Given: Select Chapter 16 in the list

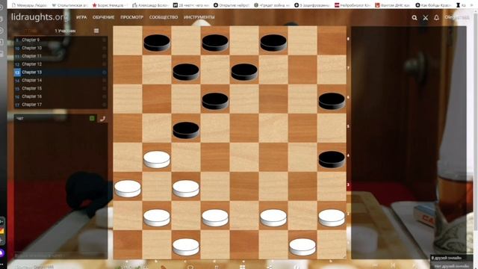Looking at the screenshot, I should (x=60, y=96).
